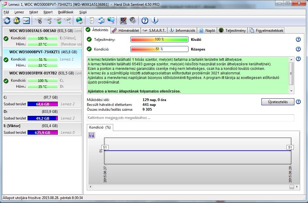Click the globe on disk toolbar icon
The width and height of the screenshot is (308, 203).
click(79, 20)
